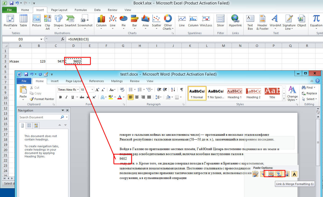Apply Bold formatting in Word
Screen dimensions: 323x197
pos(60,97)
